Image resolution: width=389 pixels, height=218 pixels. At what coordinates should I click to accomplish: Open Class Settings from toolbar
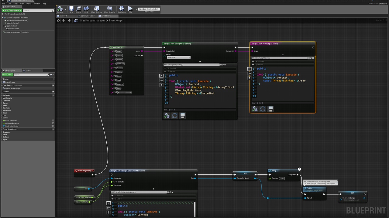[x=96, y=9]
